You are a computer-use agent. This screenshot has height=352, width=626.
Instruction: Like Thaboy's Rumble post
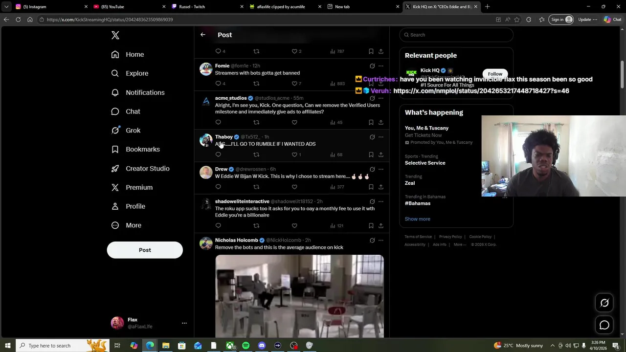click(x=294, y=154)
